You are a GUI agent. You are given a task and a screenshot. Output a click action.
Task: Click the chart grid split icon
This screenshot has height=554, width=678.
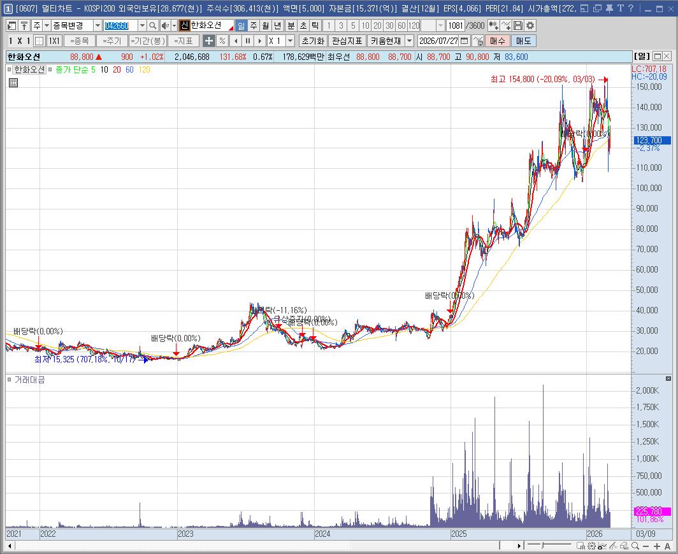pyautogui.click(x=39, y=41)
